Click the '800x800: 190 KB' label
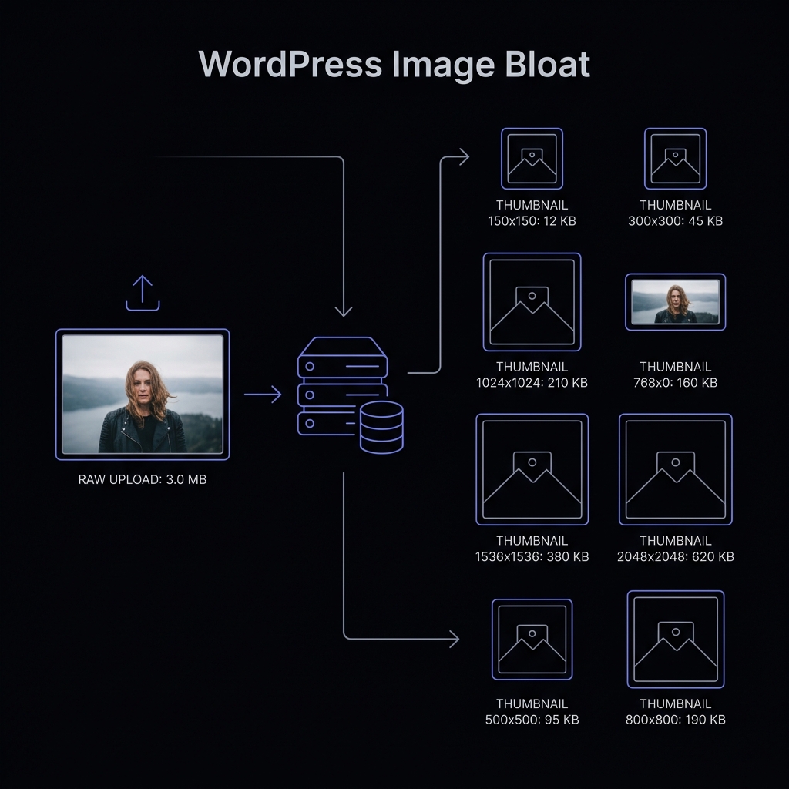This screenshot has width=789, height=789. point(675,720)
